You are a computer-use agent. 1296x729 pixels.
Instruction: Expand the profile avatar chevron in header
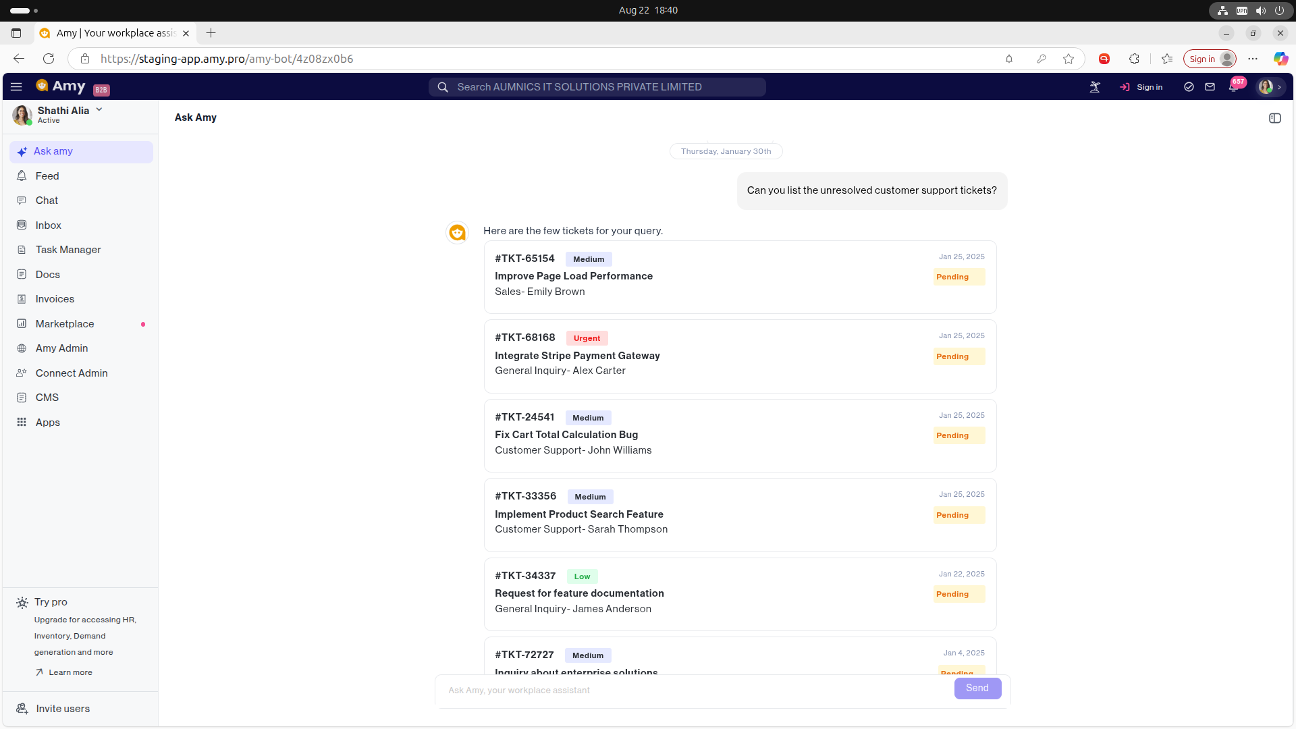(x=1279, y=87)
